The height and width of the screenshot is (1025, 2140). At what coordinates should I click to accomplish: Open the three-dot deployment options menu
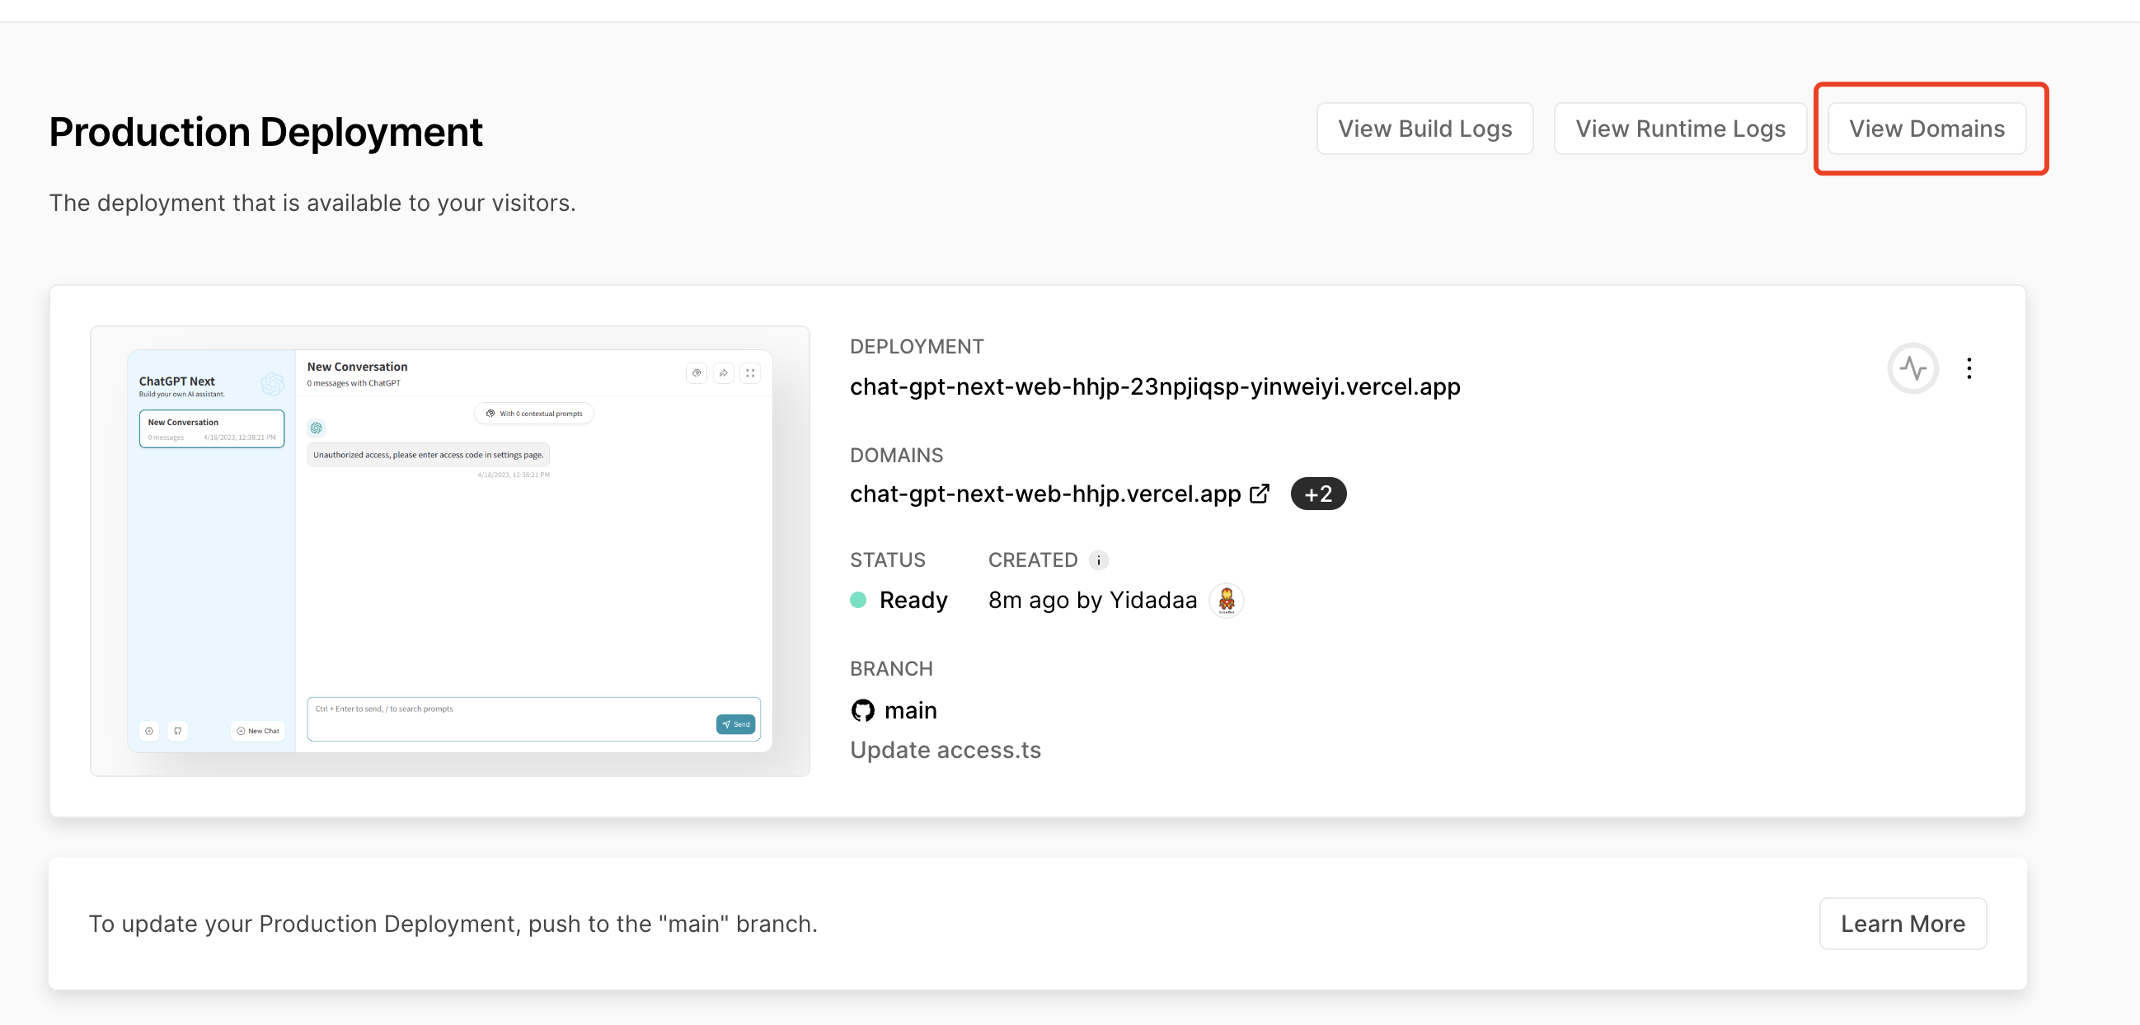coord(1969,368)
